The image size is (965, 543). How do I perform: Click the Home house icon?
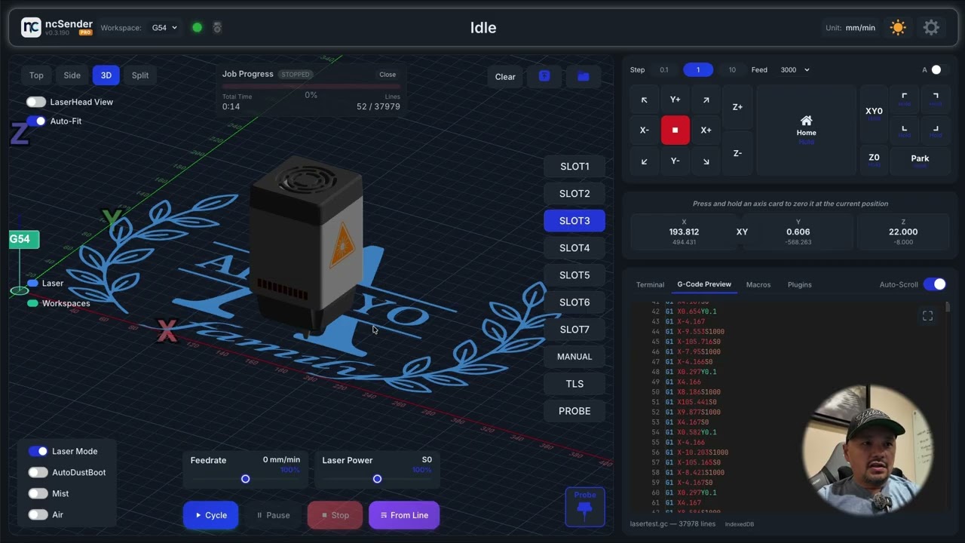coord(806,121)
